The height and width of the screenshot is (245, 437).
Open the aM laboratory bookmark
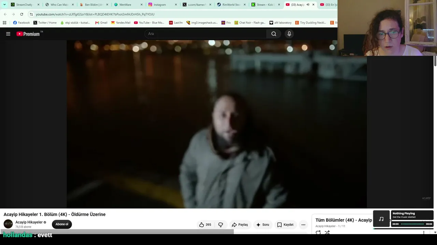coord(280,23)
